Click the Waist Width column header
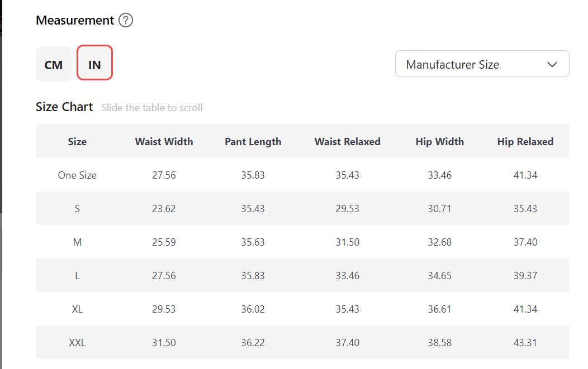 click(x=164, y=142)
